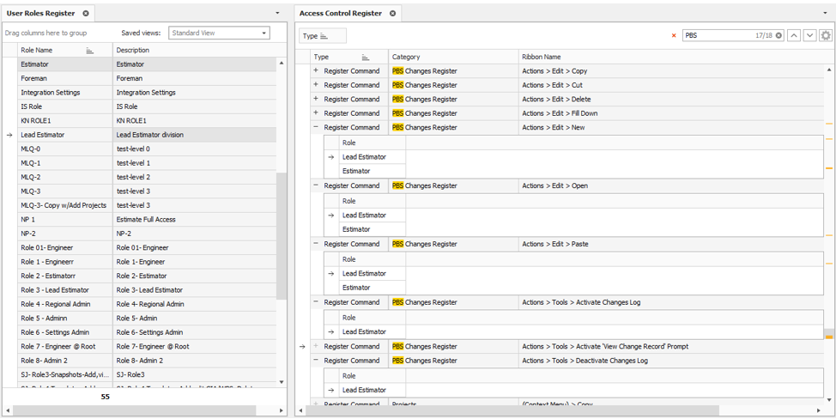
Task: Collapse the Actions > Edit > New row
Action: 316,127
